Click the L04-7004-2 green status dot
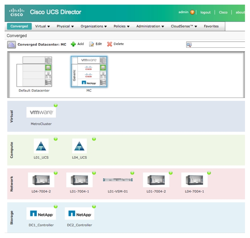 pyautogui.click(x=55, y=173)
